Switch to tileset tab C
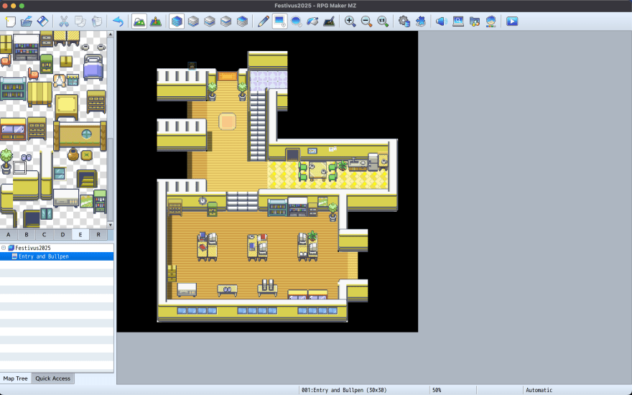The image size is (632, 395). 45,235
